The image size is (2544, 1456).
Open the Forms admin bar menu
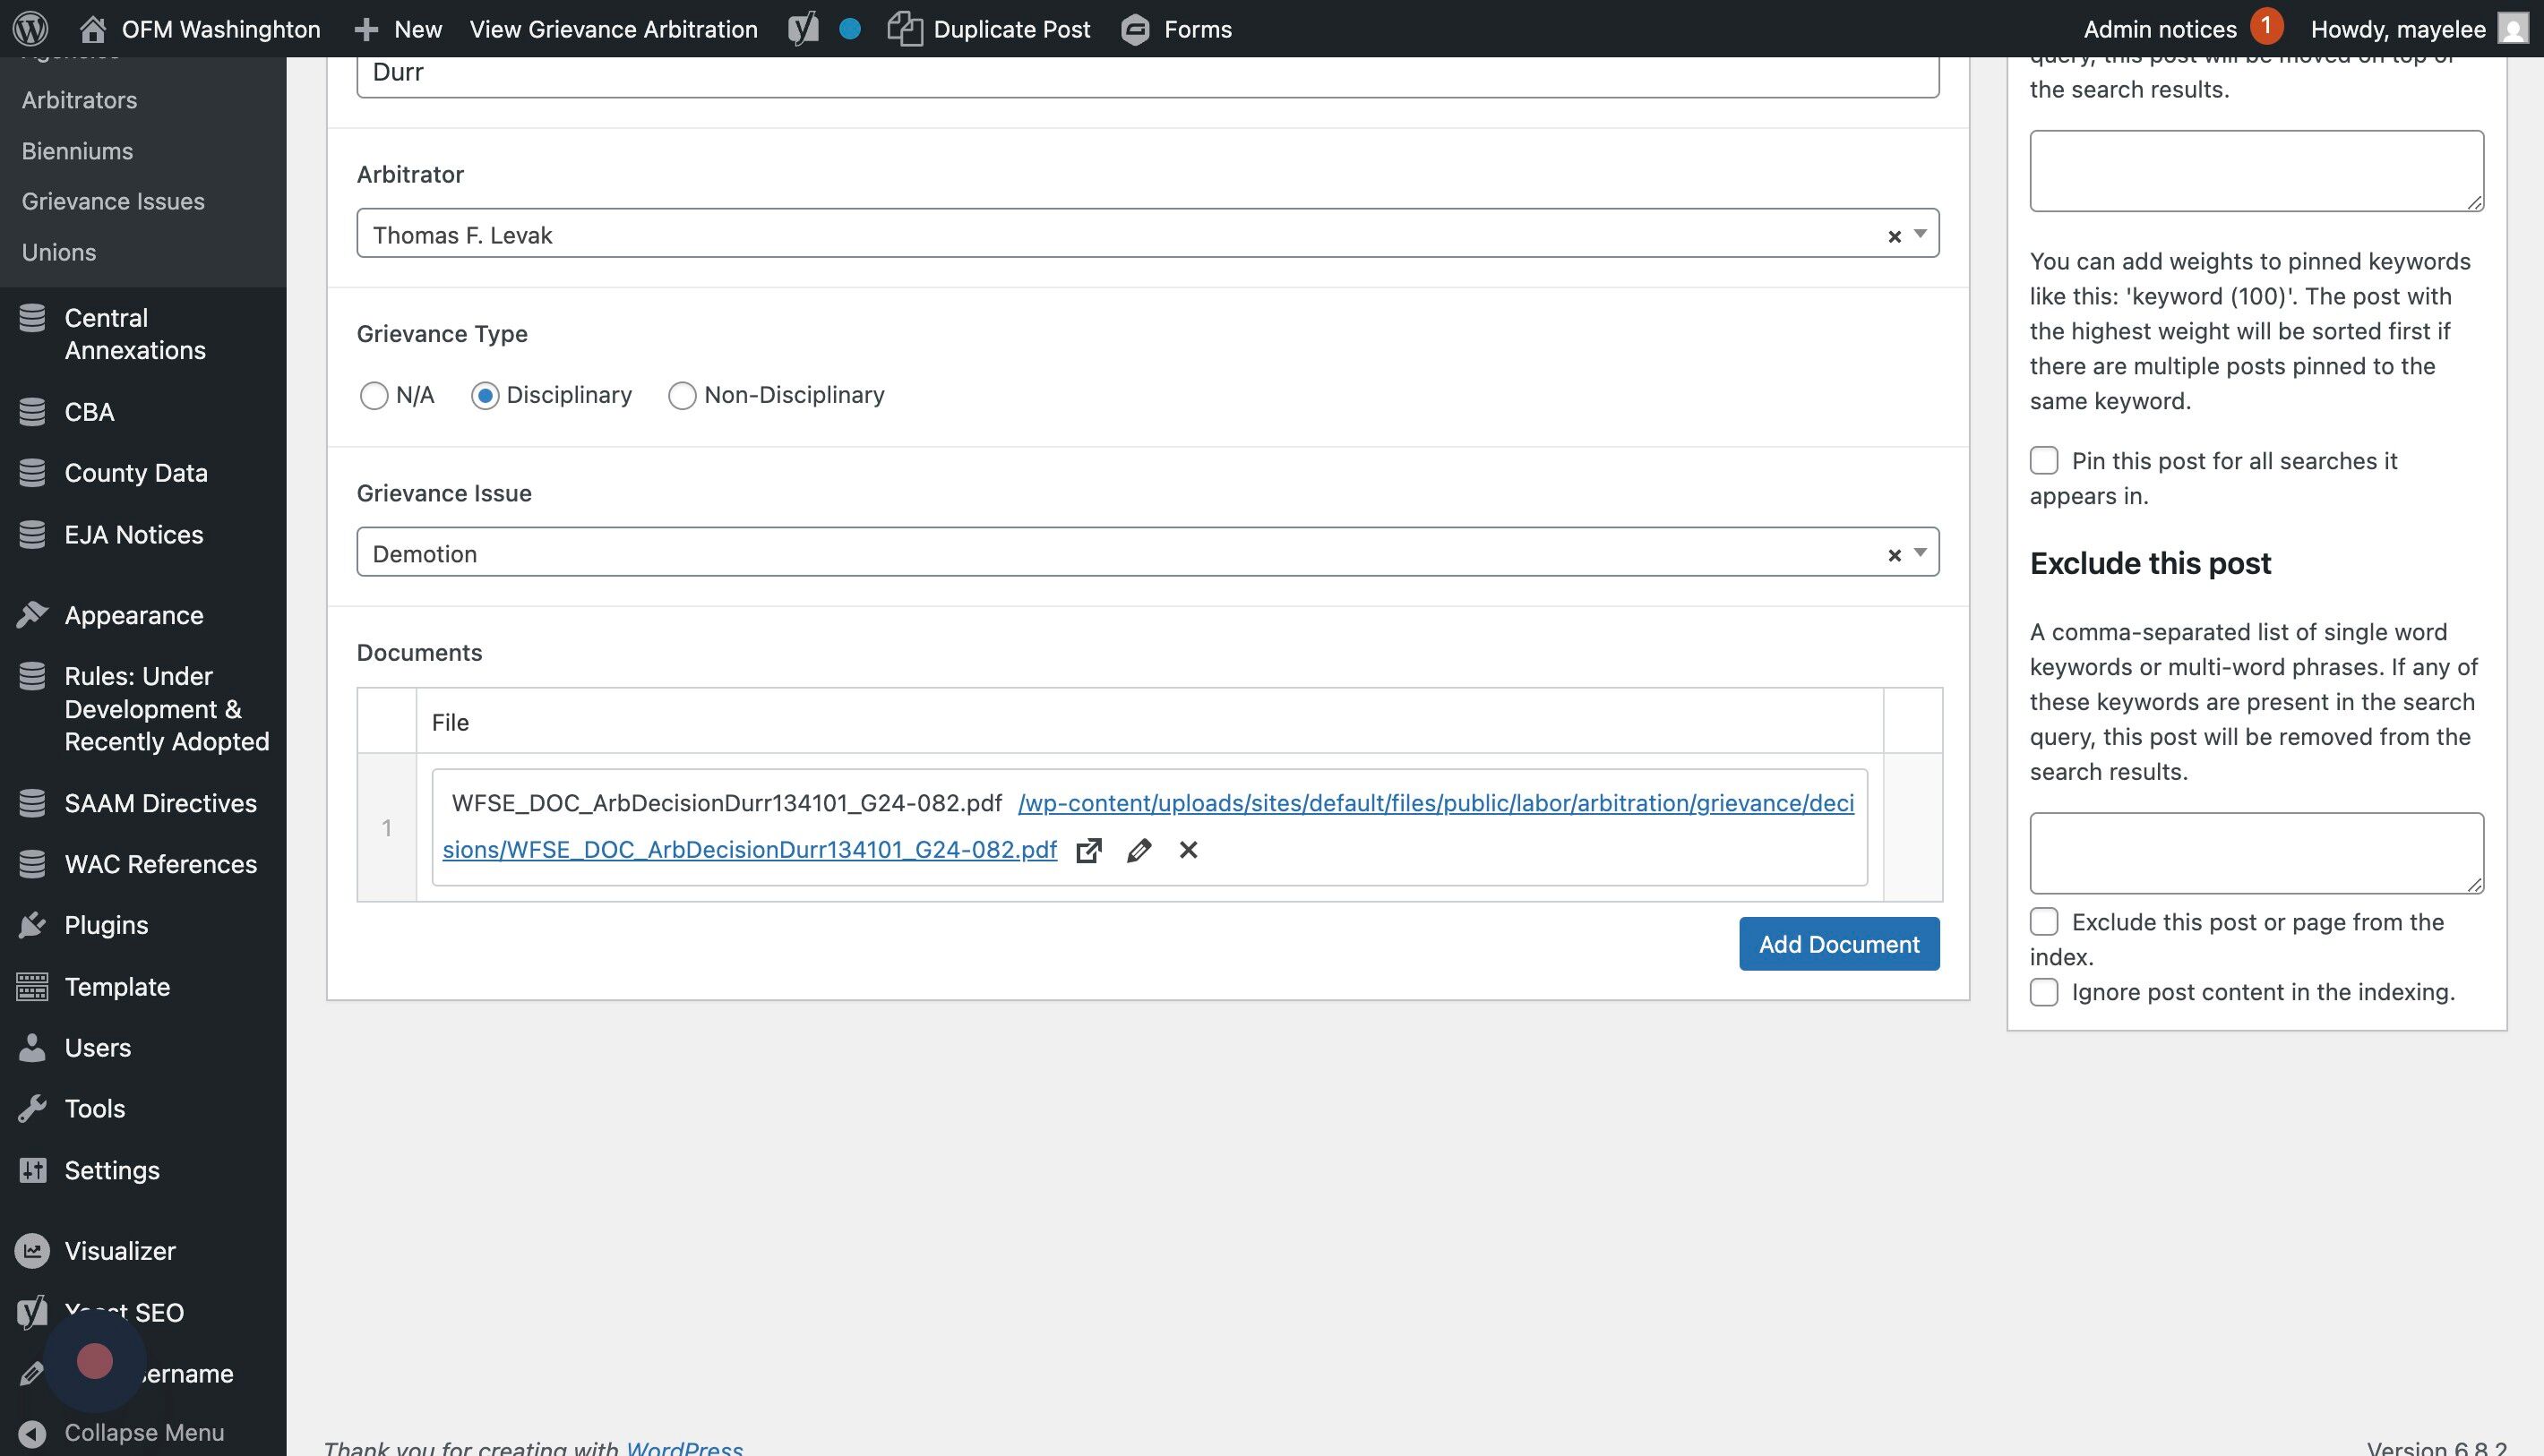[x=1176, y=28]
